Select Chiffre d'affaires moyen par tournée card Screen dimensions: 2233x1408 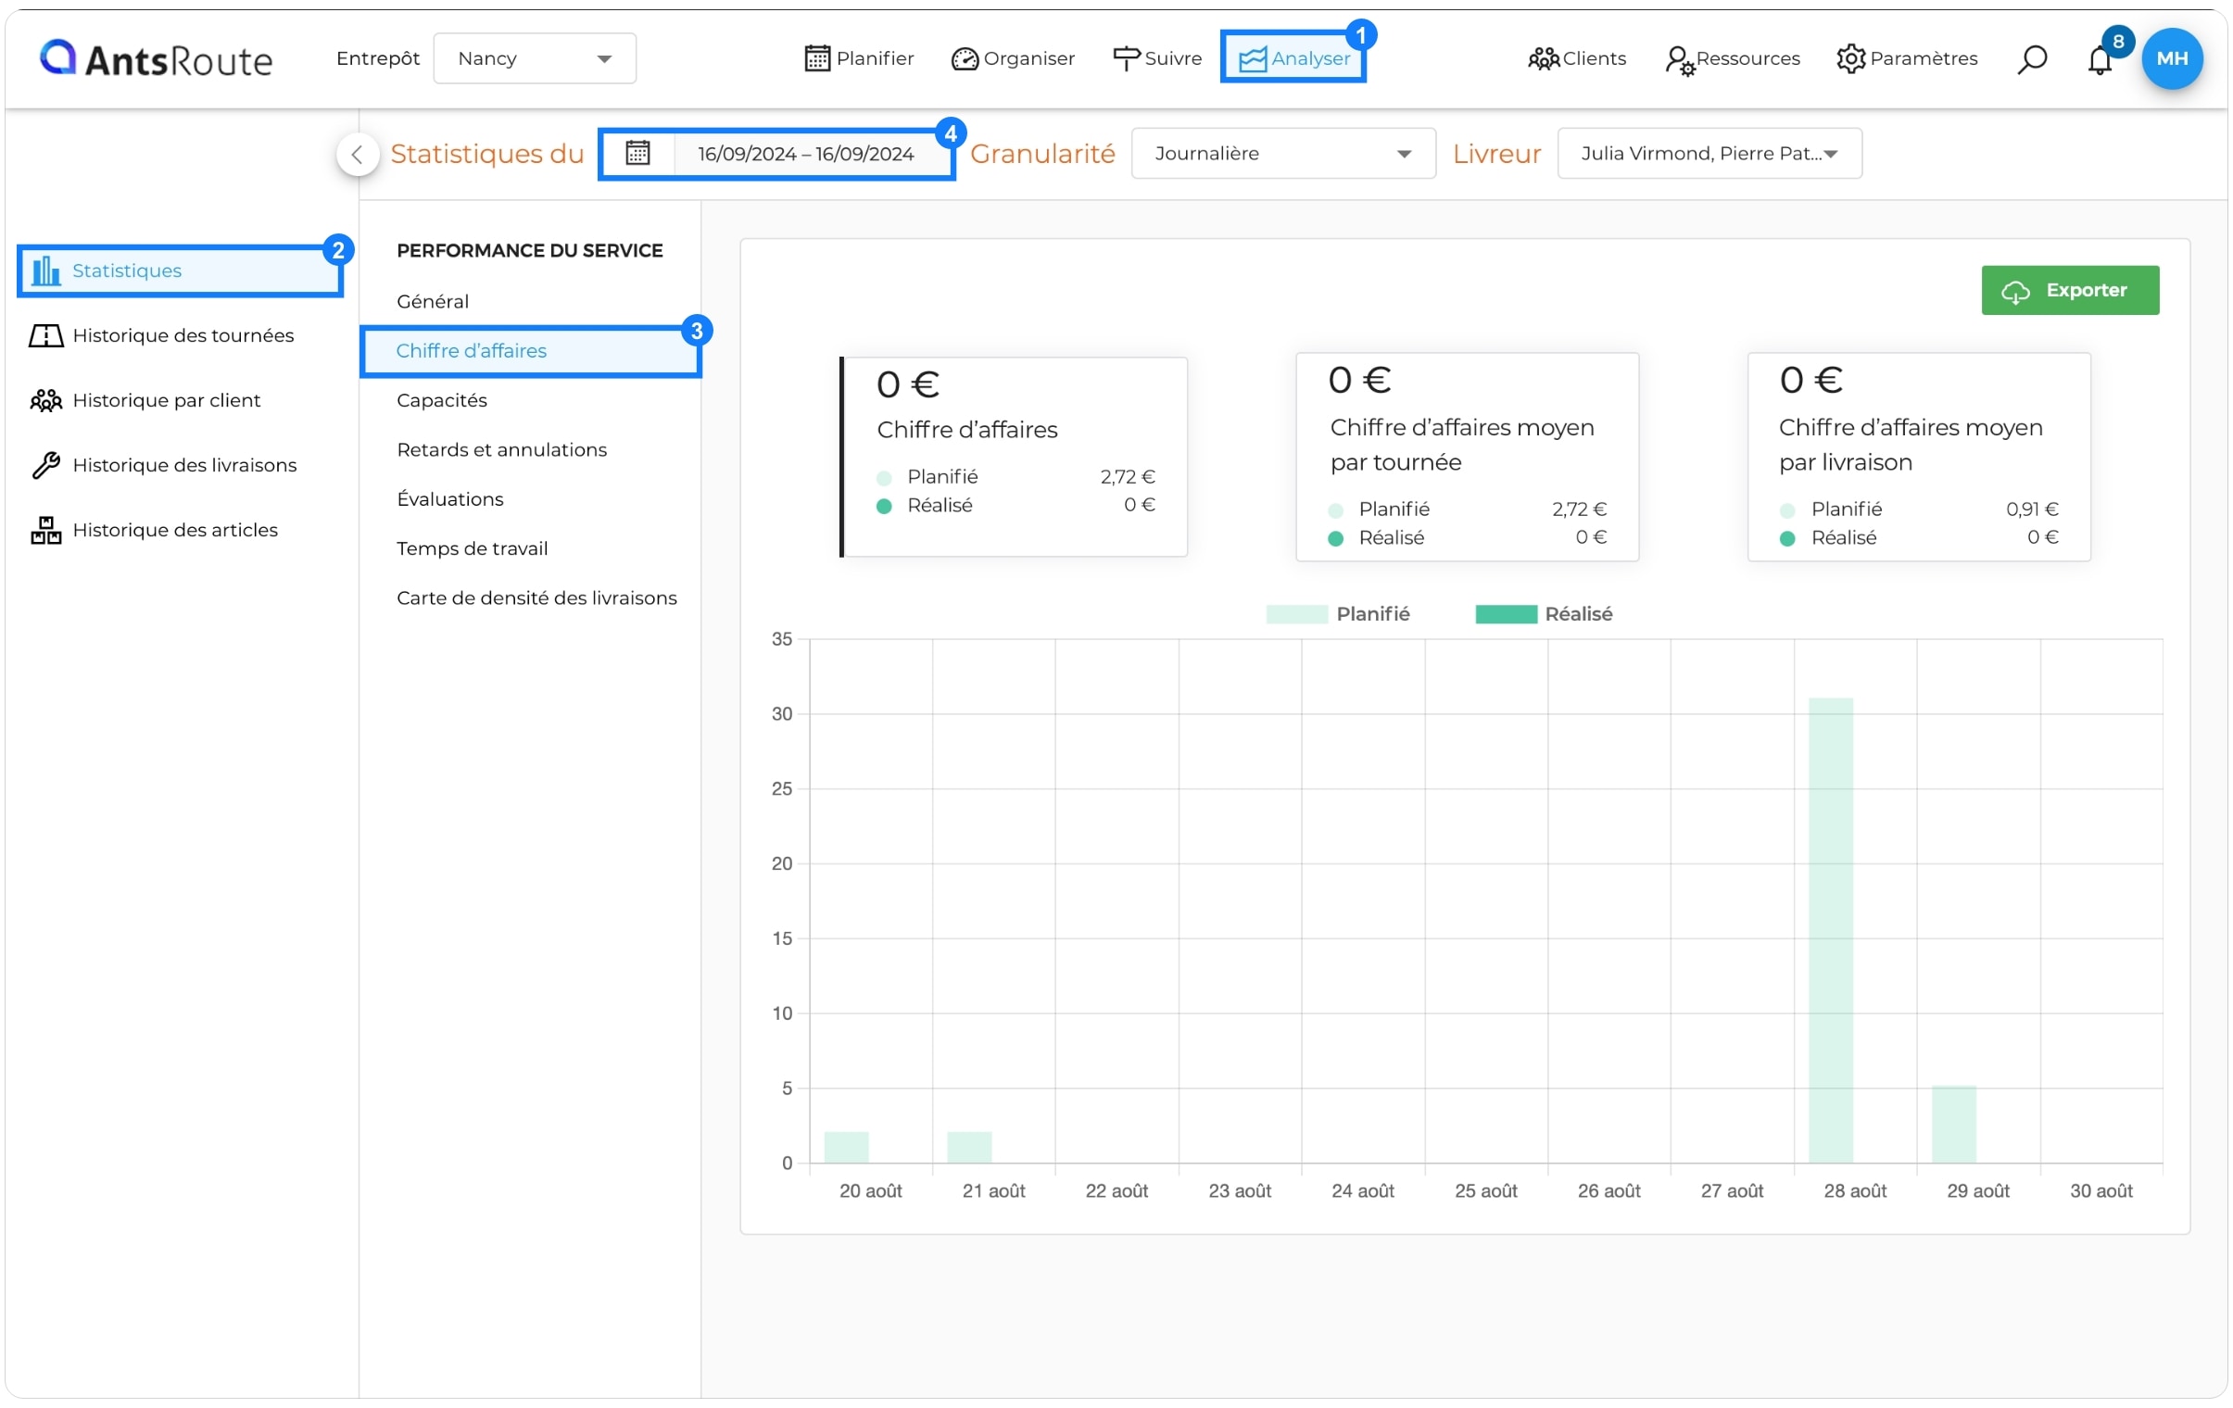click(x=1466, y=457)
